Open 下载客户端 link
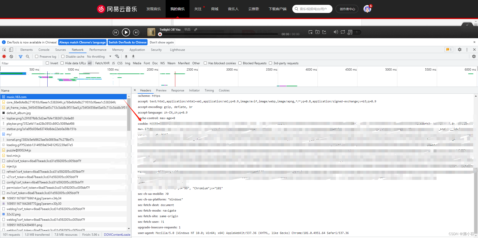This screenshot has height=238, width=478. click(278, 9)
